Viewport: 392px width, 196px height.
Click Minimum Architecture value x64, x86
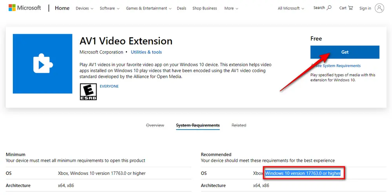66,186
